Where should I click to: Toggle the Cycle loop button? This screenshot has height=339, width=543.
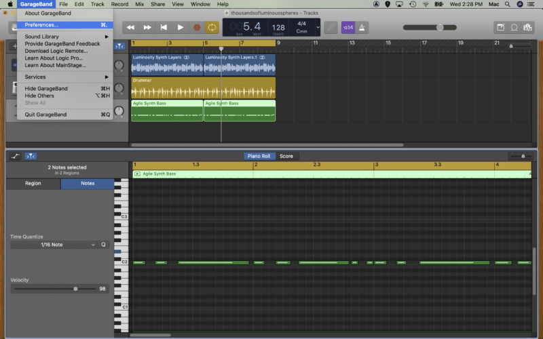(212, 27)
